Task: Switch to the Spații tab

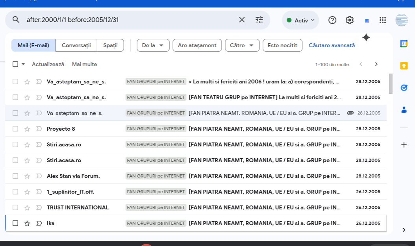Action: (110, 45)
